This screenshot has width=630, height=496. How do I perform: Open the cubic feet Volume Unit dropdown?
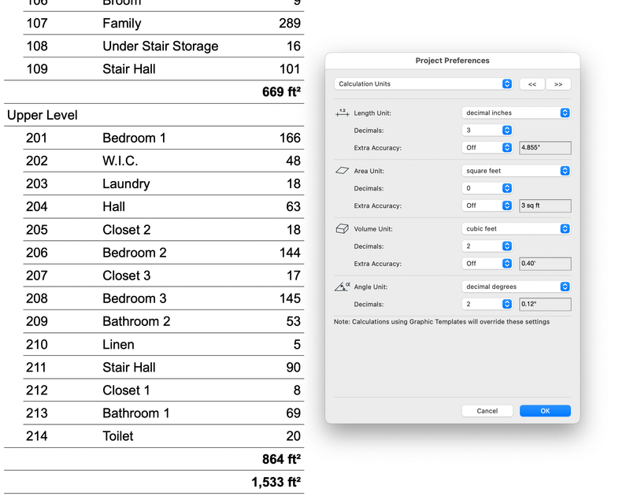(516, 228)
